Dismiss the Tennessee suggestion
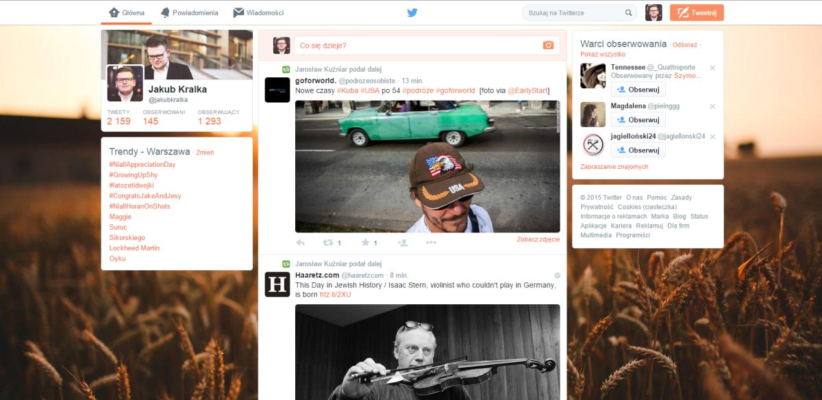This screenshot has width=822, height=400. coord(712,68)
